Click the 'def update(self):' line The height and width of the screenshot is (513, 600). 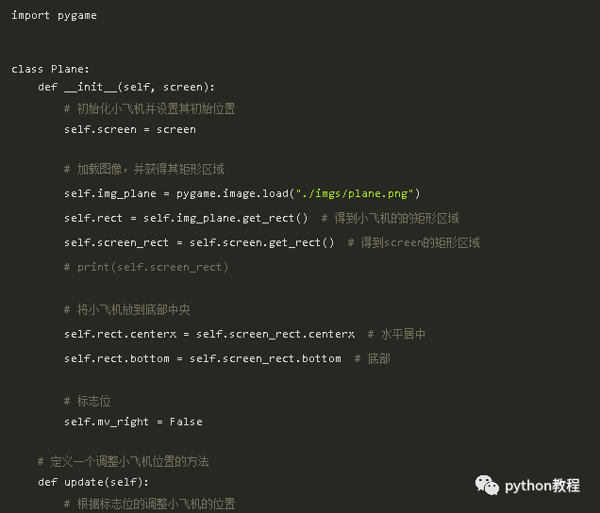point(93,482)
